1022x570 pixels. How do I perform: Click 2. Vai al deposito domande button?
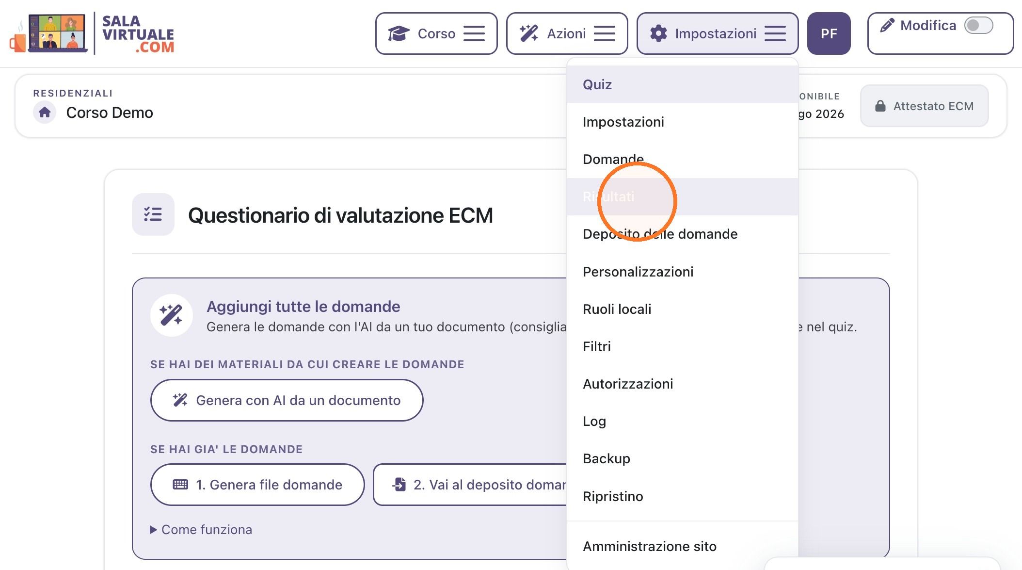pyautogui.click(x=470, y=485)
